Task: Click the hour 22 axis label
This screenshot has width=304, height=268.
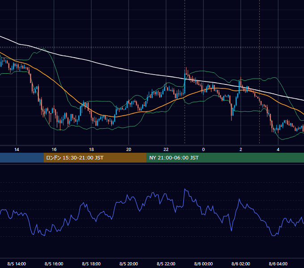Action: coord(166,150)
